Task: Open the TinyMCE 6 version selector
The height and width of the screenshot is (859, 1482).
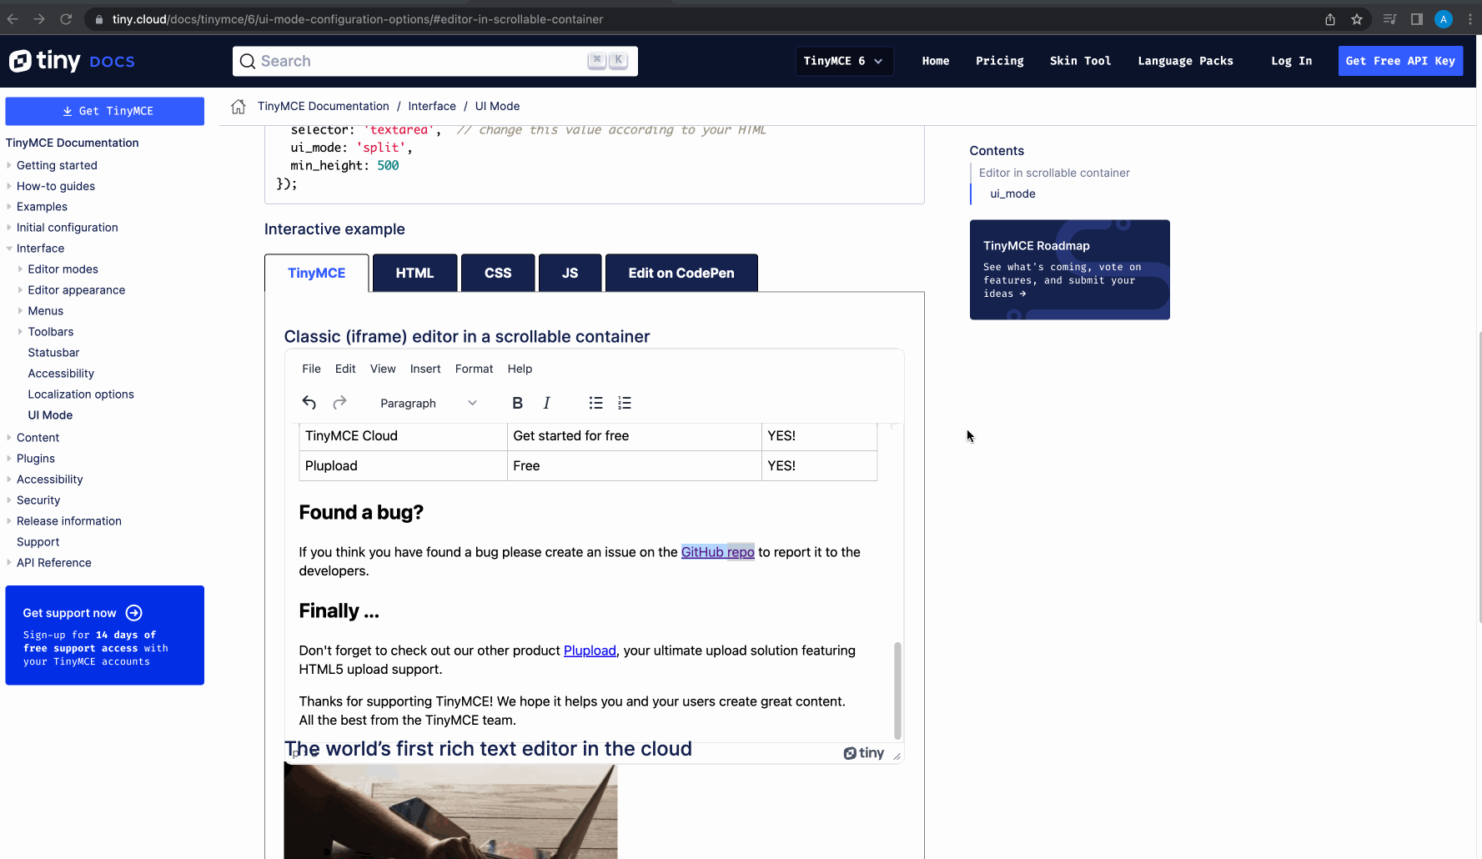Action: coord(843,60)
